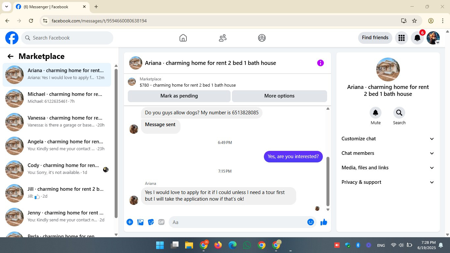Open a new browser tab
The width and height of the screenshot is (450, 253).
point(96,7)
